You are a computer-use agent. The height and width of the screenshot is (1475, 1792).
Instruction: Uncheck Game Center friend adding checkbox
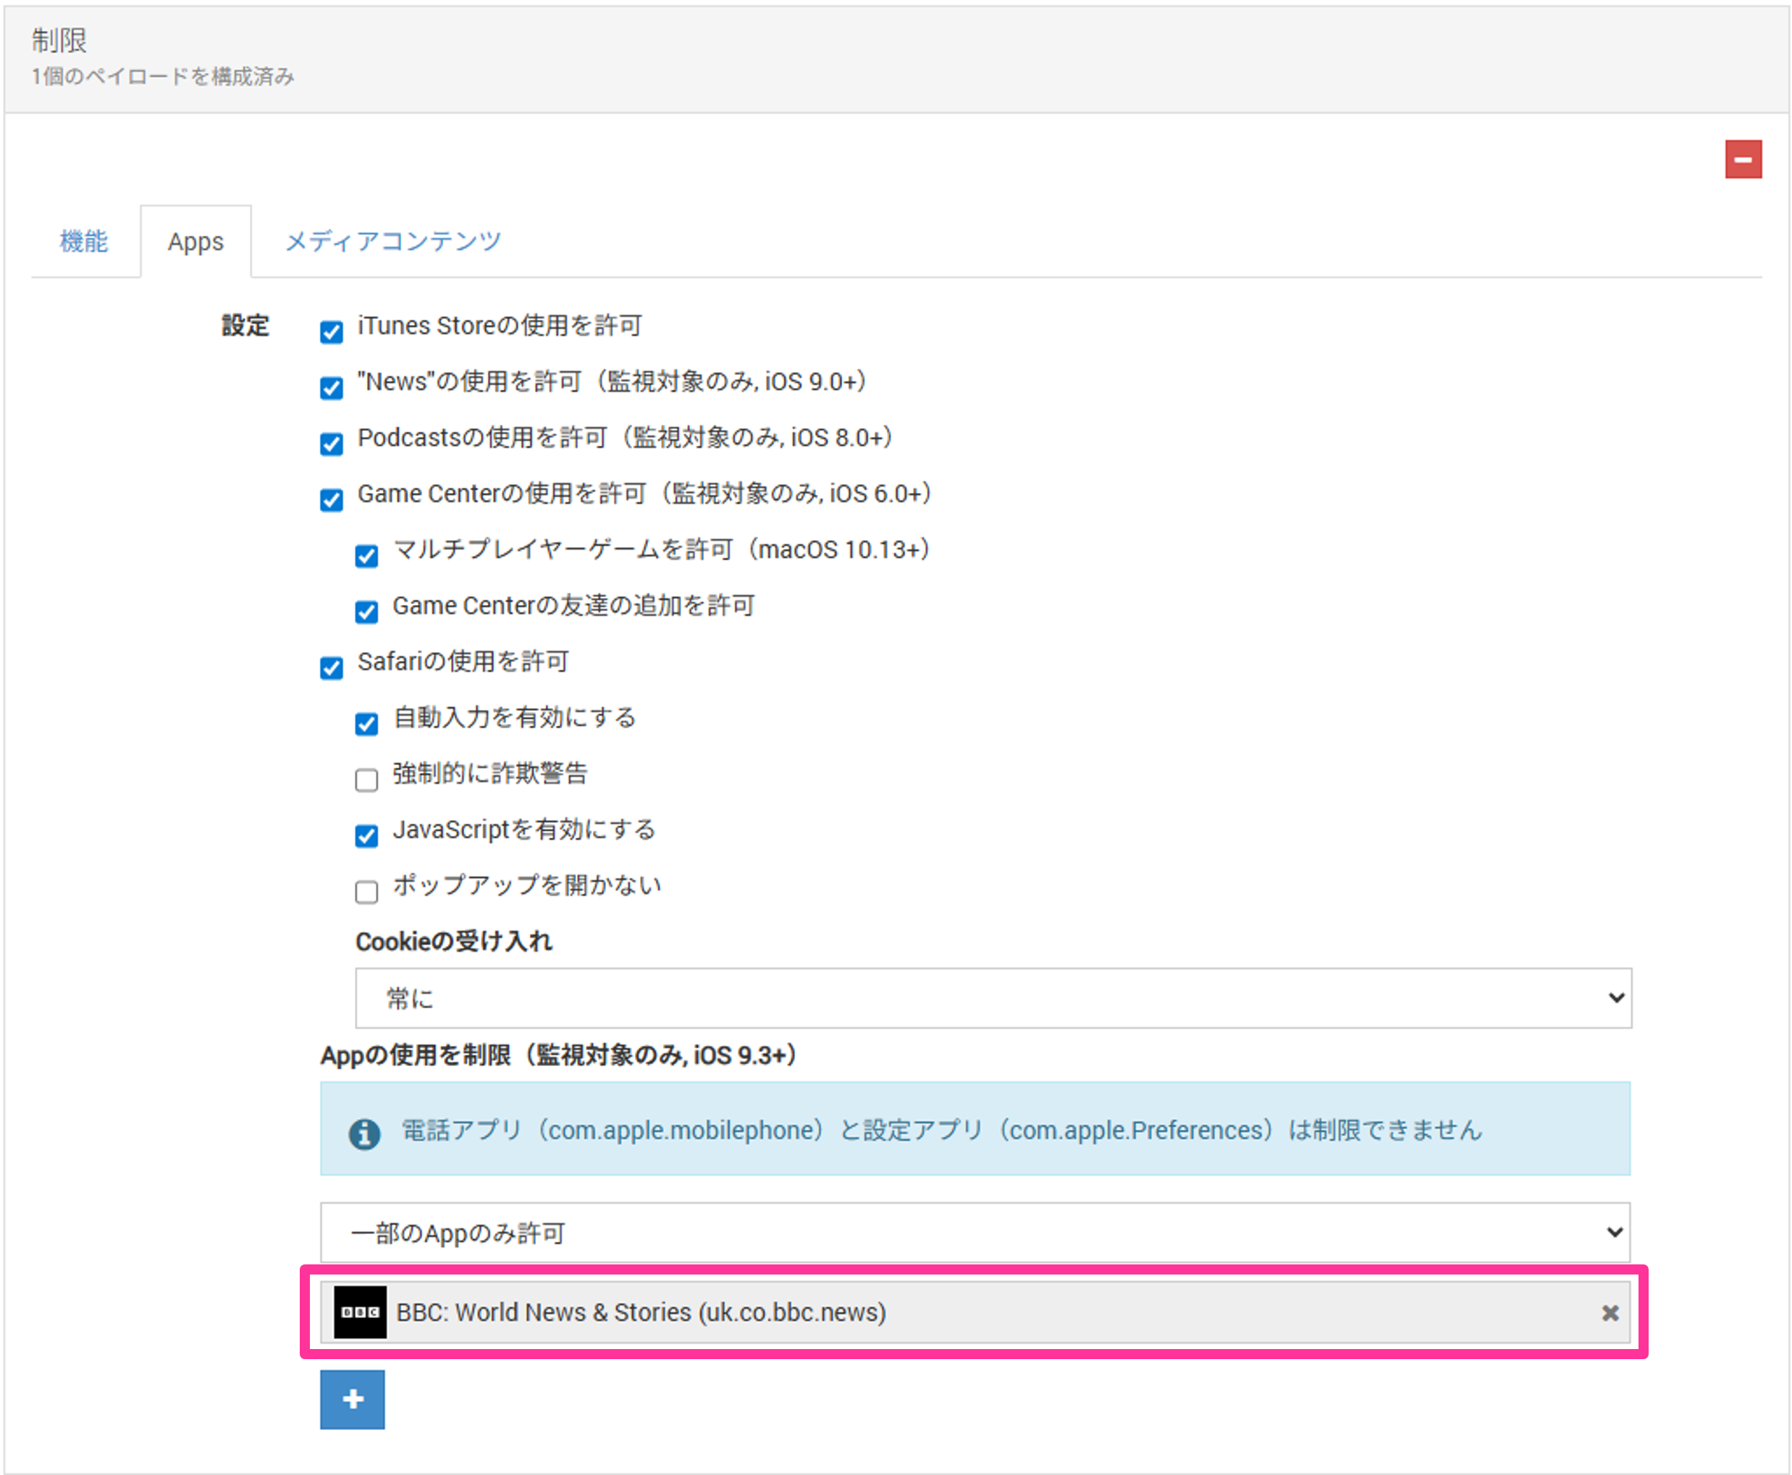[366, 612]
